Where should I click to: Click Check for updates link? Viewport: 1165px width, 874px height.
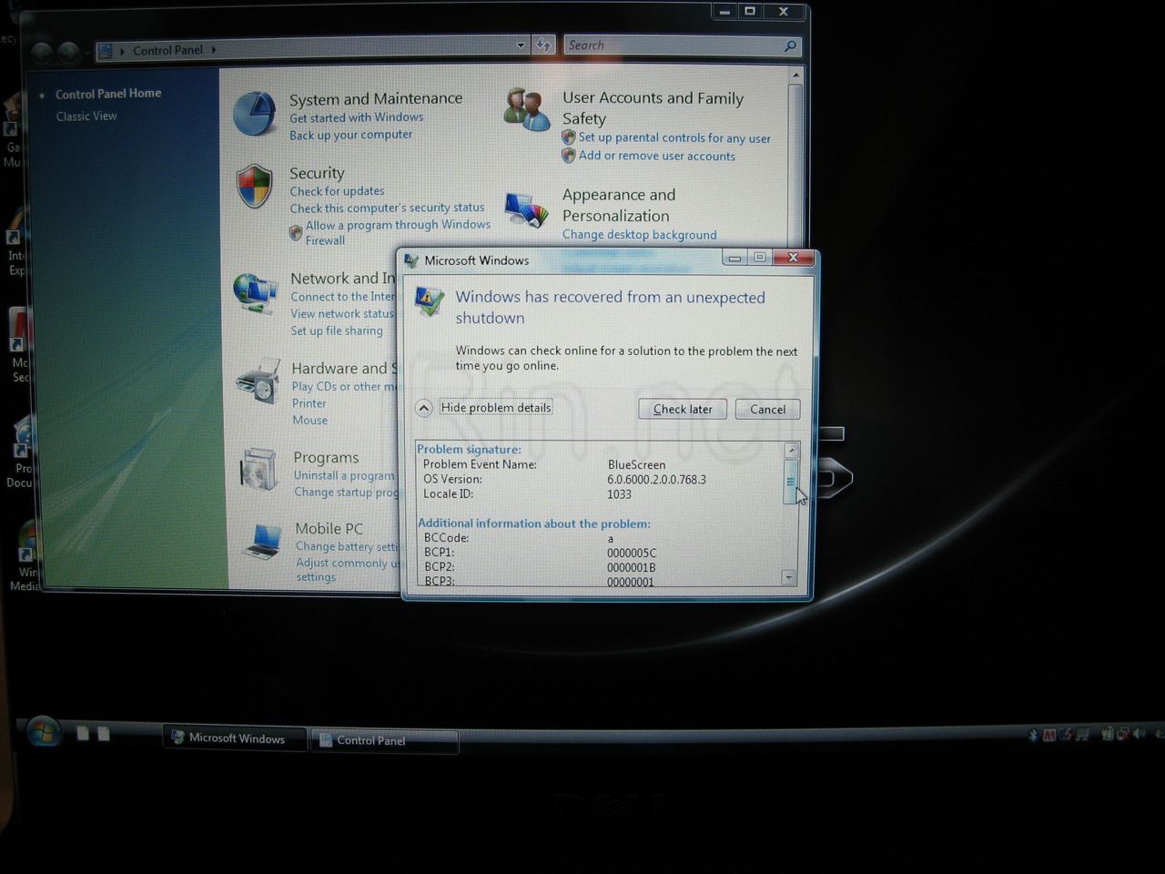tap(337, 191)
